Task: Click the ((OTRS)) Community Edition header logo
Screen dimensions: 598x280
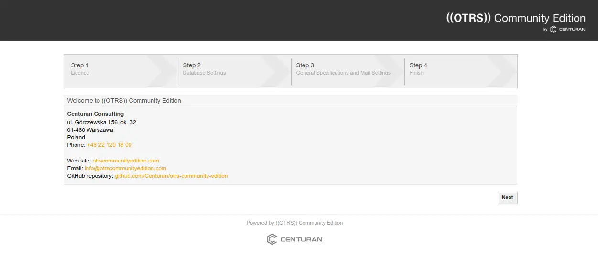Action: 516,18
